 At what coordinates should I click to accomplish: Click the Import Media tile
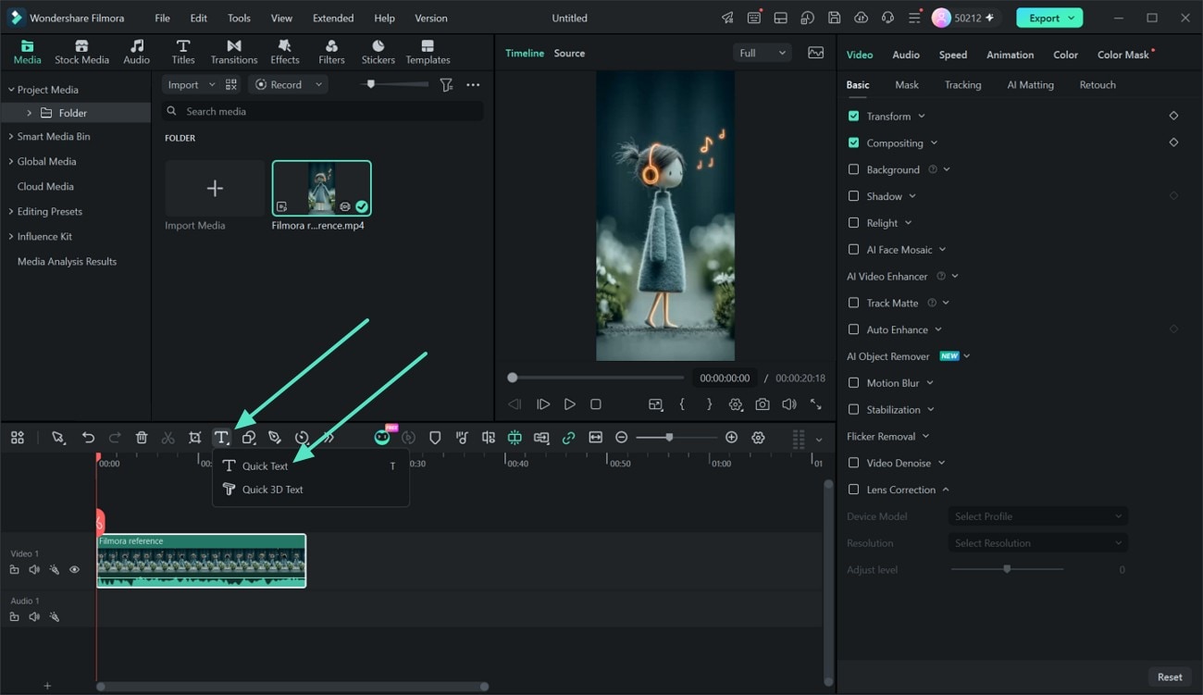[215, 189]
